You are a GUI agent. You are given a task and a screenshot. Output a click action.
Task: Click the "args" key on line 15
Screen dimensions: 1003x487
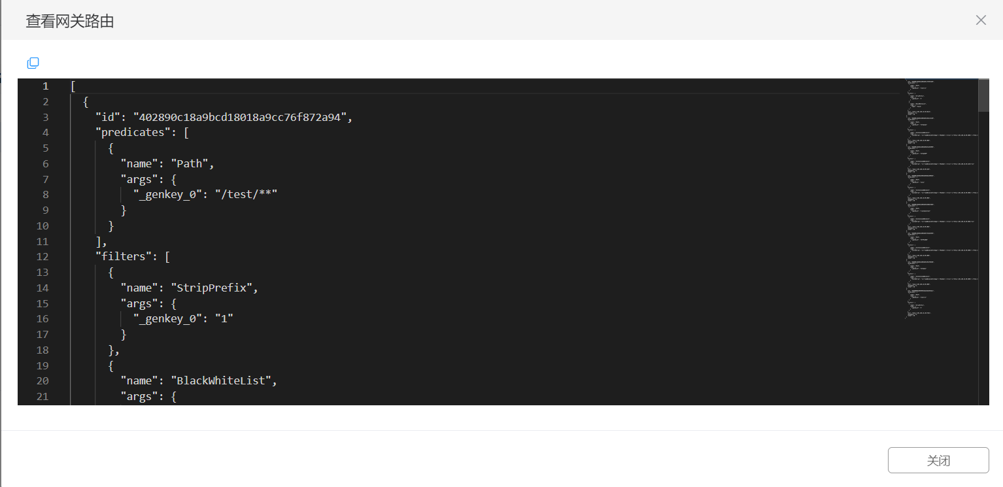(x=139, y=303)
